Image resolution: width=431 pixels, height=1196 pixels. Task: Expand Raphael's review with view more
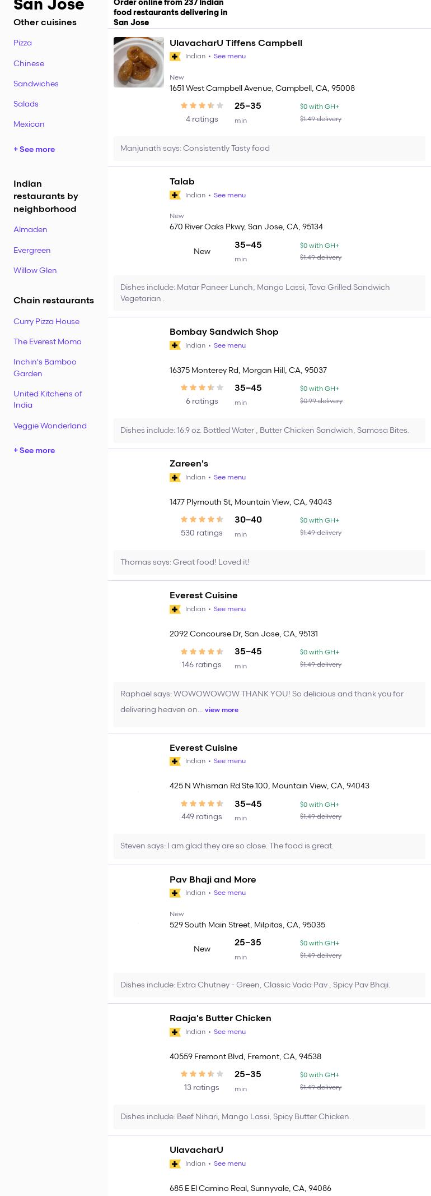click(221, 710)
